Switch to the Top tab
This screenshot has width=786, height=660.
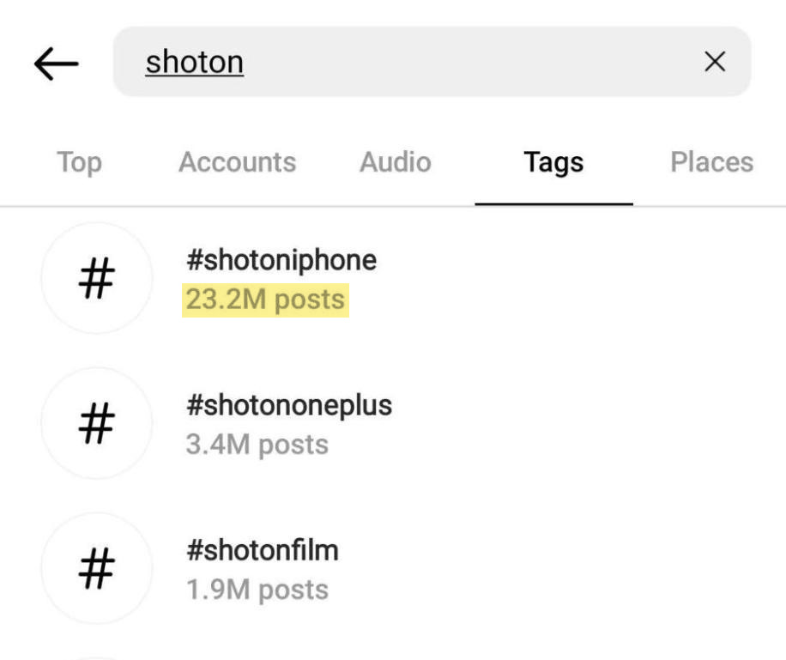click(x=79, y=161)
